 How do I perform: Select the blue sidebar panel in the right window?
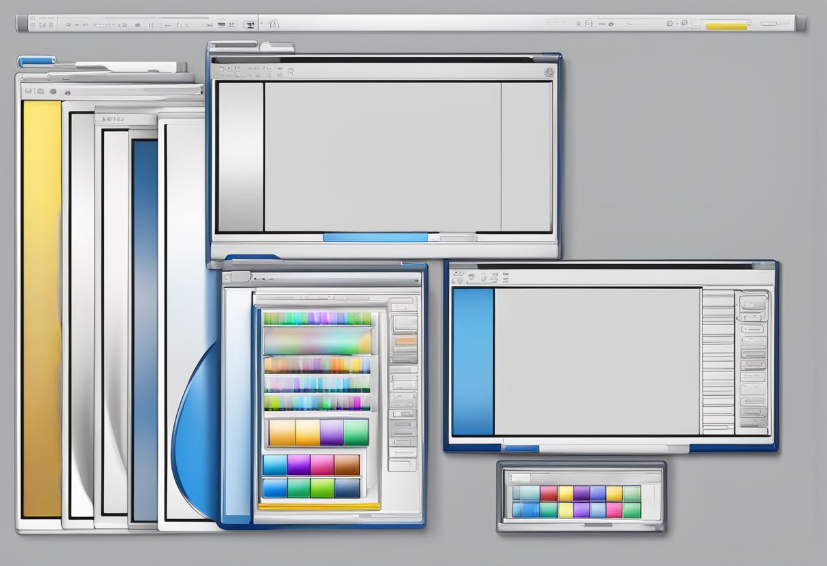coord(473,361)
